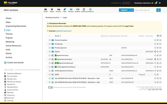
Task: Select the Pending Approval row checkbox
Action: tap(50, 48)
